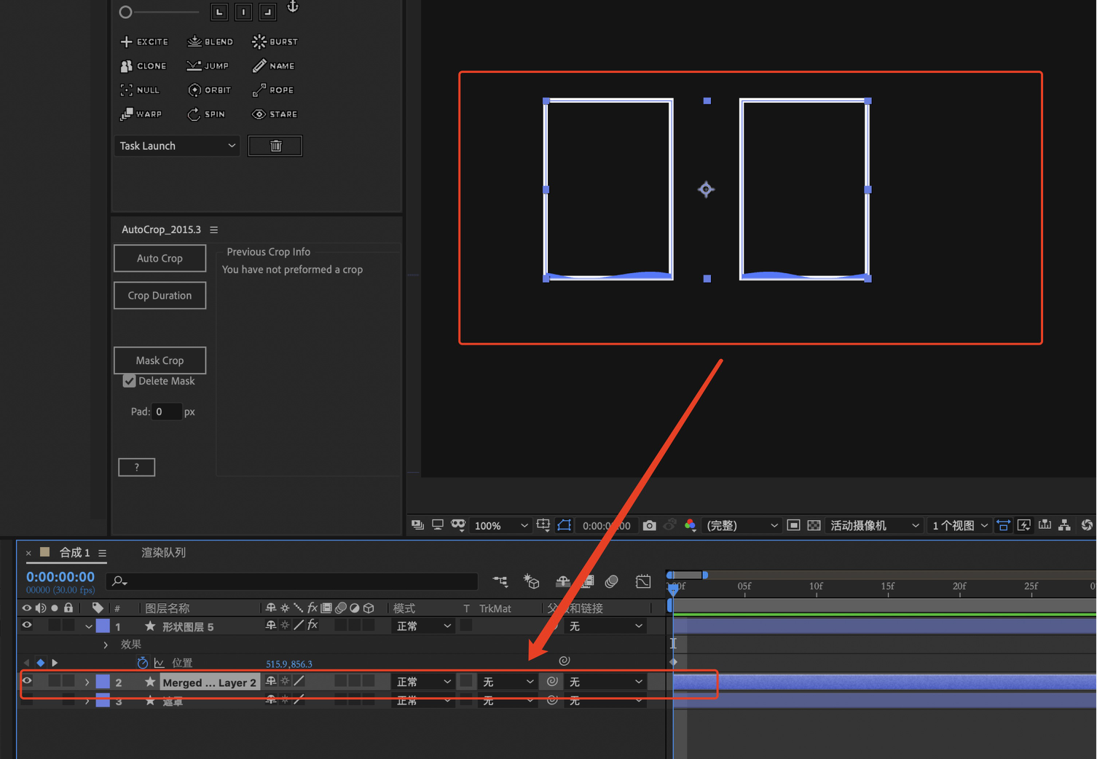Open the Task Launch dropdown
Viewport: 1097px width, 759px height.
click(178, 146)
